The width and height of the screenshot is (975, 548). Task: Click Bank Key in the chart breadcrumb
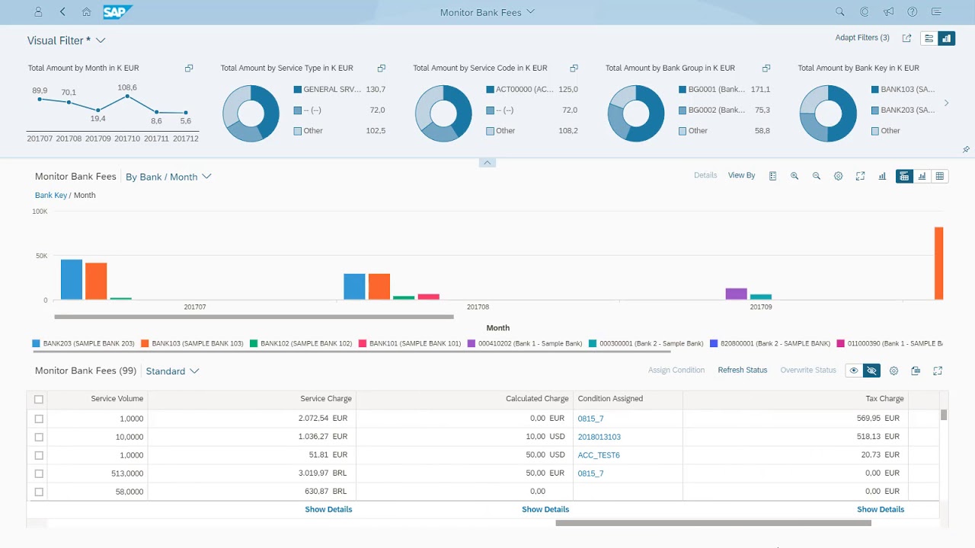coord(51,195)
